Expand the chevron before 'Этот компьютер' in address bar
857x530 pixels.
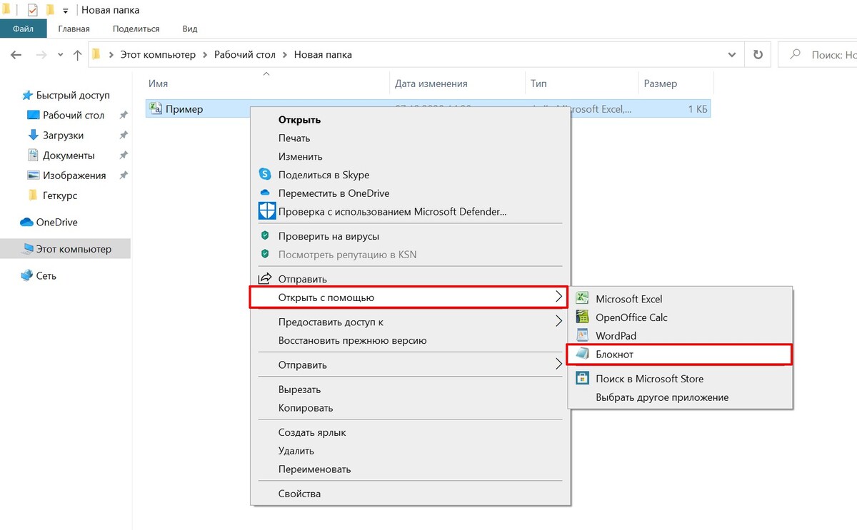point(111,55)
